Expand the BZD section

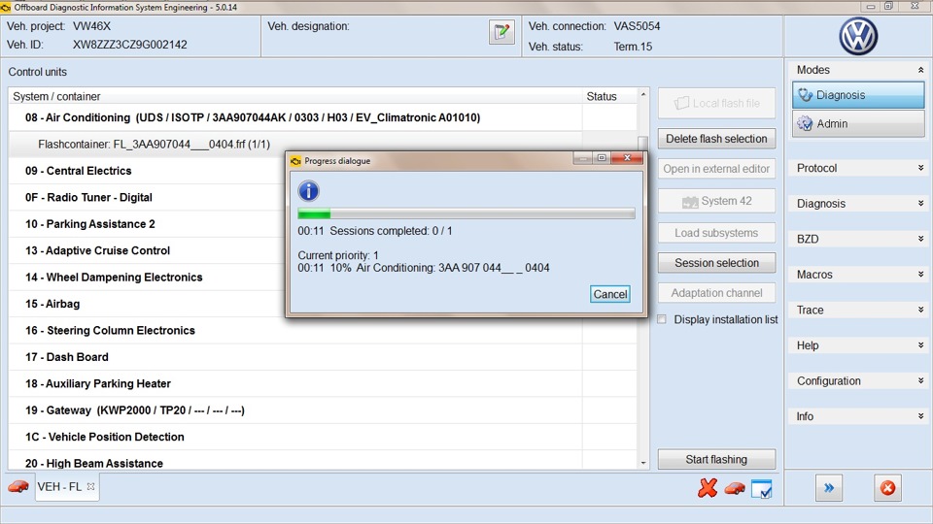click(920, 239)
